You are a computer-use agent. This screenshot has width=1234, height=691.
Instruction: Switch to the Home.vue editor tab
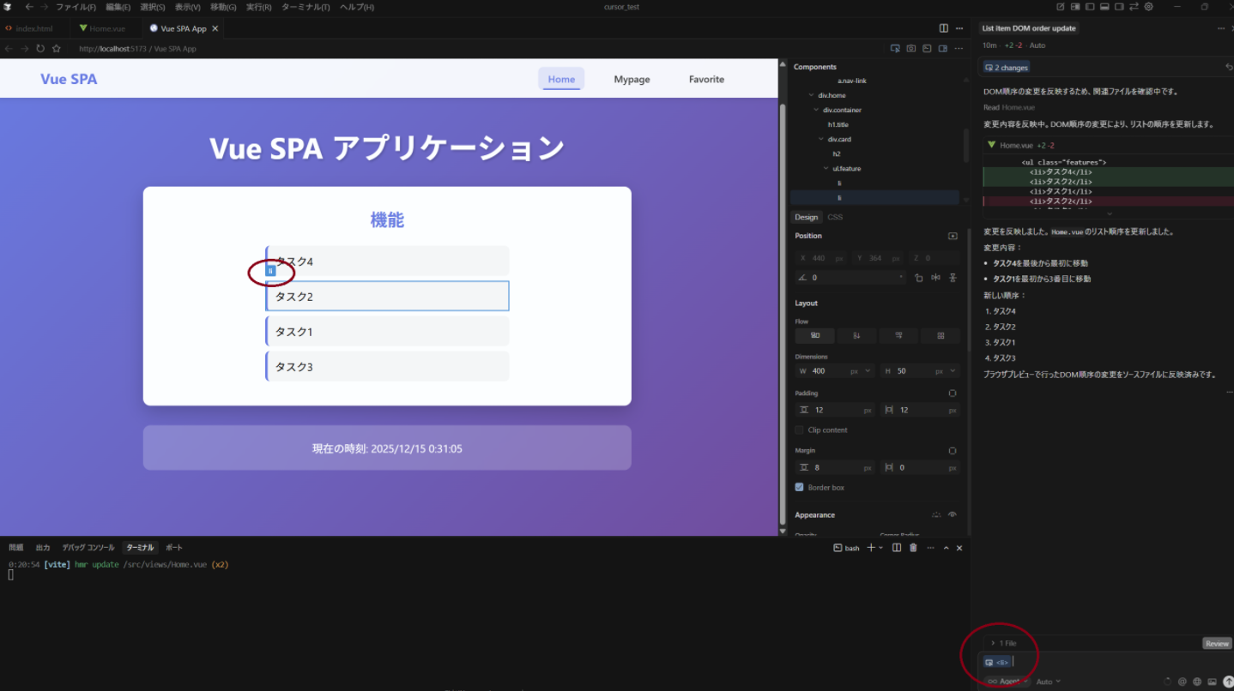click(107, 28)
